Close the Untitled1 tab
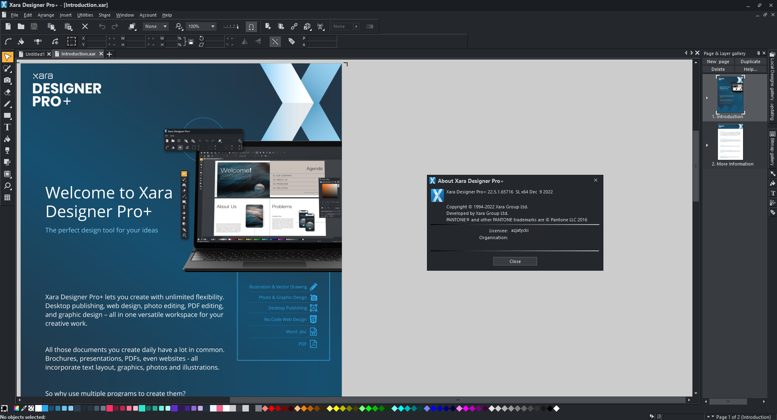777x420 pixels. click(49, 54)
